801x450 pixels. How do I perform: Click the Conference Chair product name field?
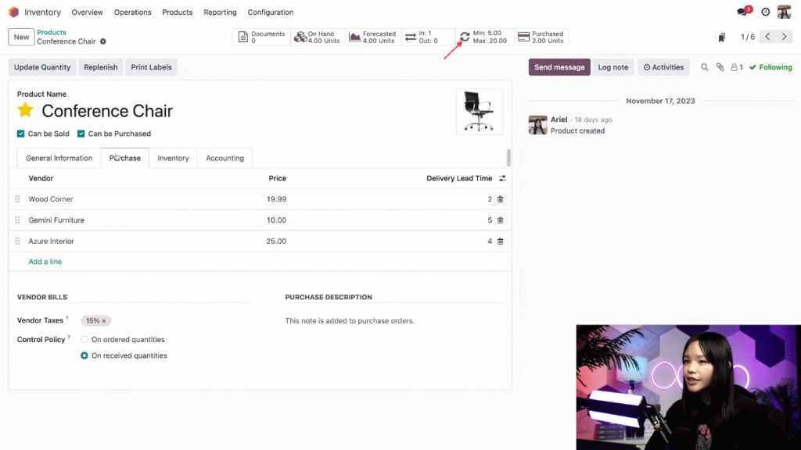107,111
